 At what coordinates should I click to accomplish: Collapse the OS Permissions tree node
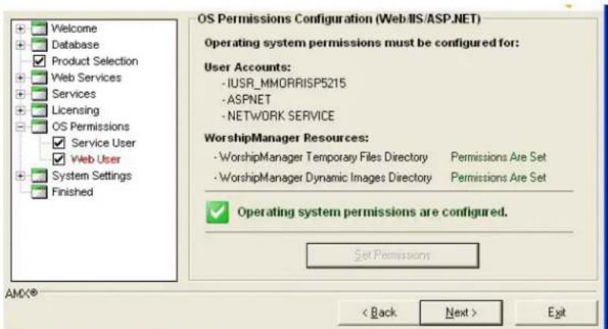click(21, 127)
